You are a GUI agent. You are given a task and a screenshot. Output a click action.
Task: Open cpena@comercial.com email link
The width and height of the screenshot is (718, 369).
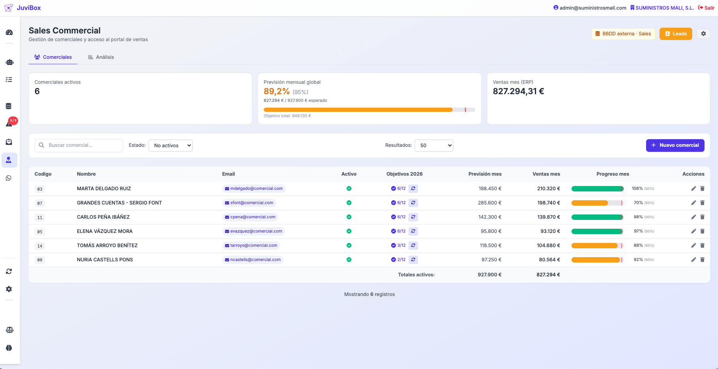click(x=250, y=217)
